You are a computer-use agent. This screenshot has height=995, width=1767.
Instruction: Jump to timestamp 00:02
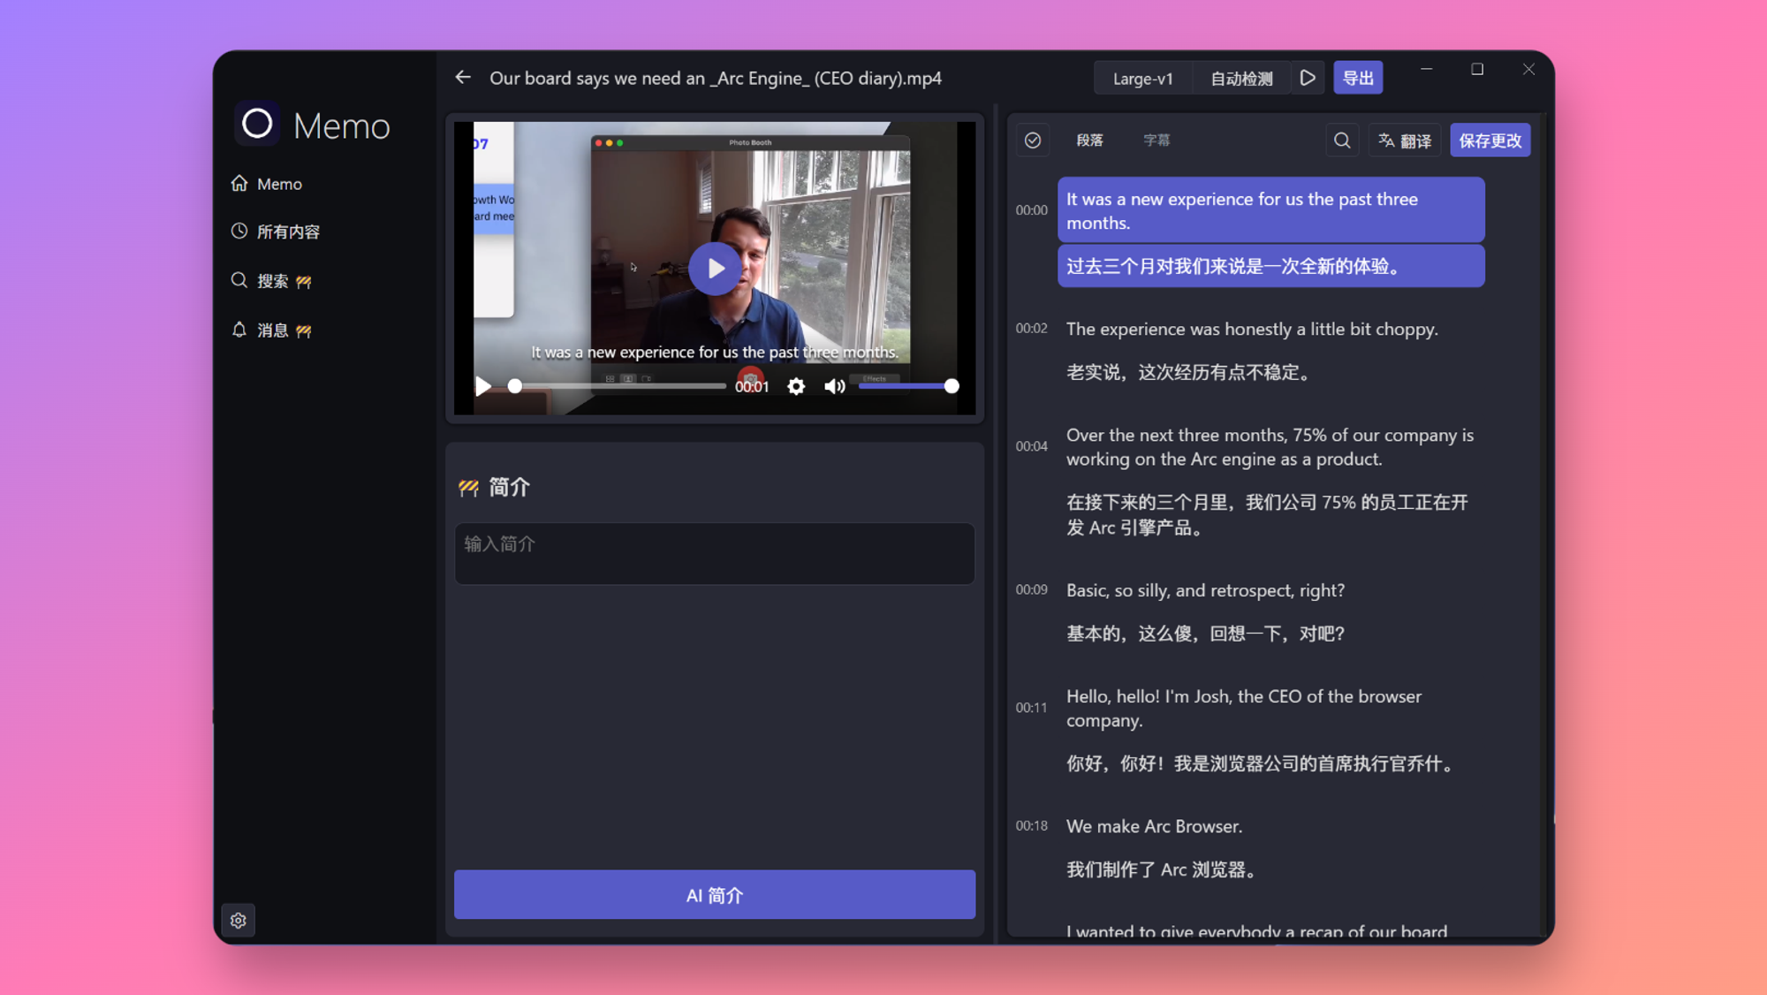coord(1031,329)
